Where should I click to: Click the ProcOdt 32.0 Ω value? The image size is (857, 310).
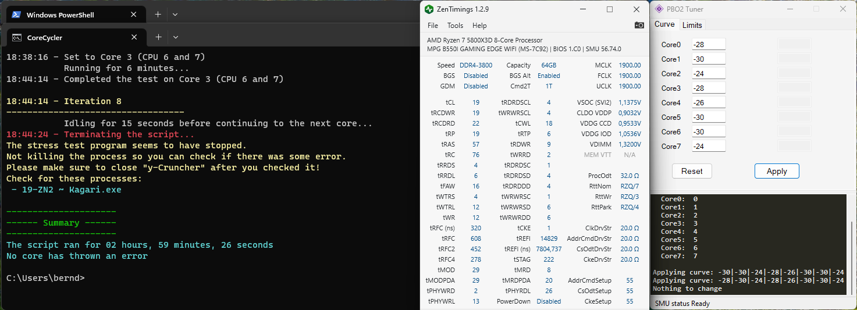630,176
